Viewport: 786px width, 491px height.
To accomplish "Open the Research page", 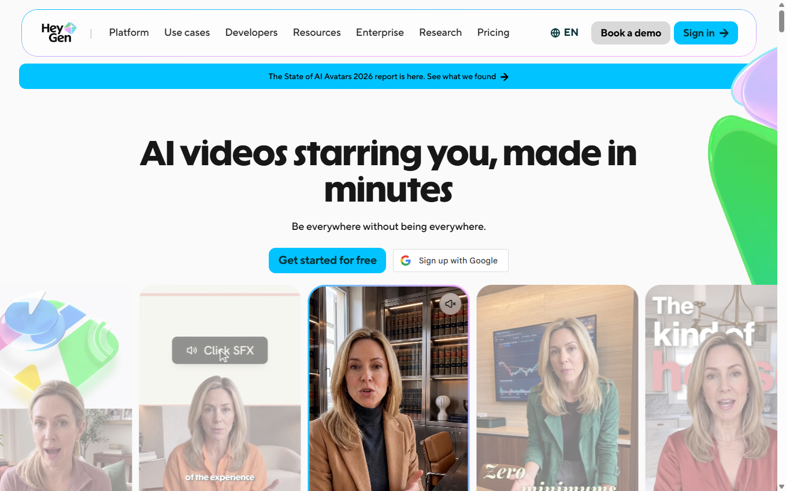I will 440,32.
